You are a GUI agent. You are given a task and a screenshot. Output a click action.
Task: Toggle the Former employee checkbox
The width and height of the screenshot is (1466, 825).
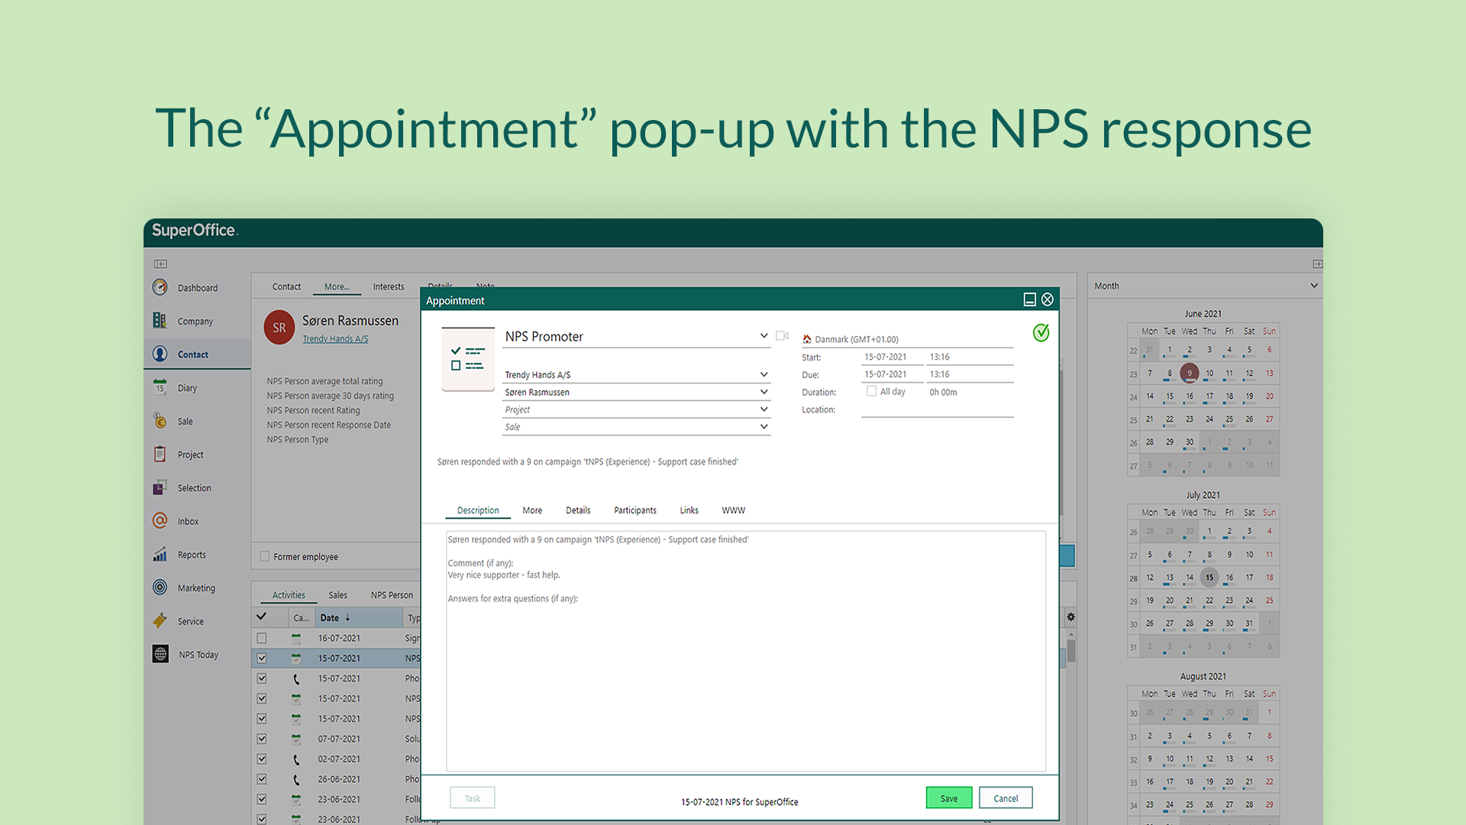(265, 557)
